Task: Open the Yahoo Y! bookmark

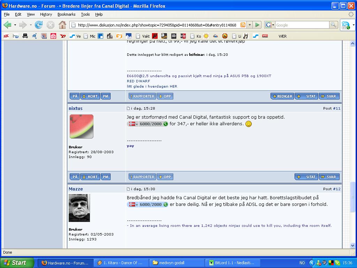Action: [63, 36]
